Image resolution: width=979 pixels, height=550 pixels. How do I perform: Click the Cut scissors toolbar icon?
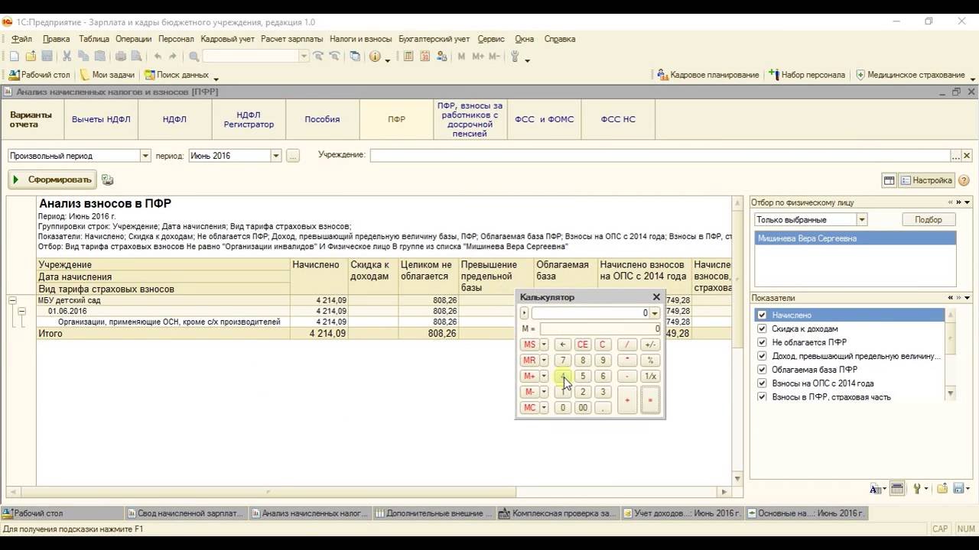pos(67,57)
